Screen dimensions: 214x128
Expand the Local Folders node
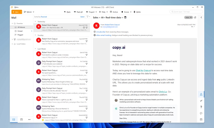12,44
